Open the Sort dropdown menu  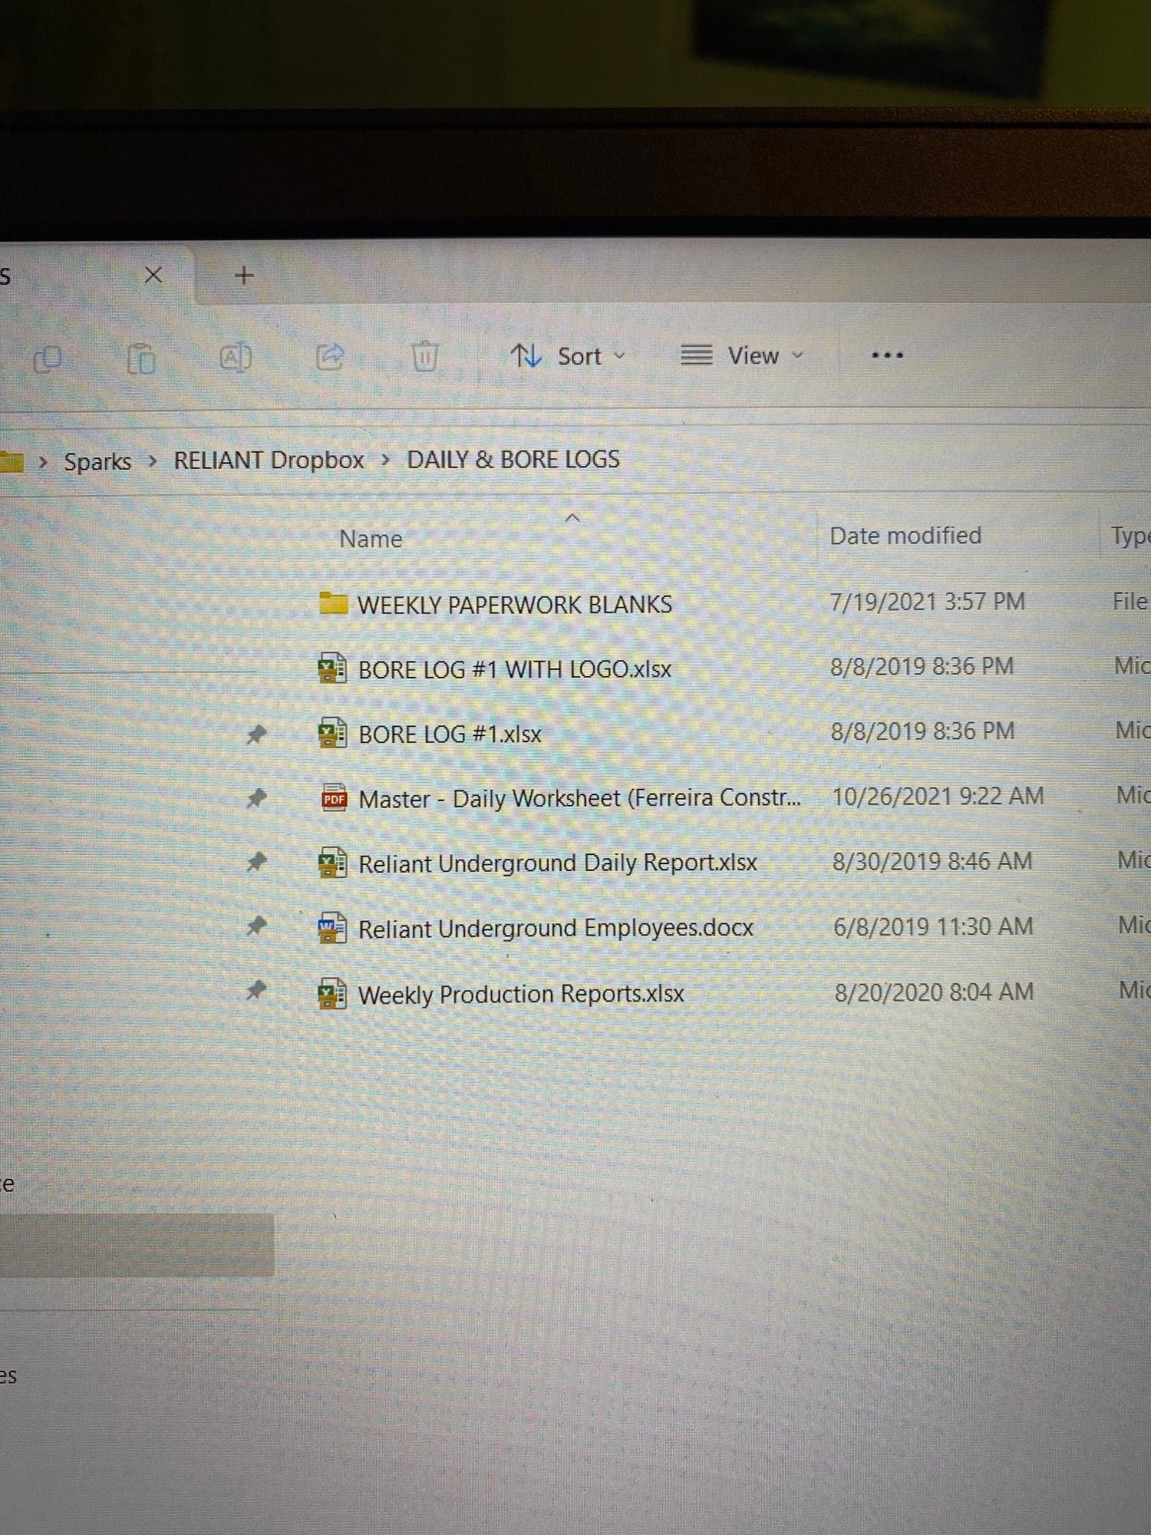(569, 356)
